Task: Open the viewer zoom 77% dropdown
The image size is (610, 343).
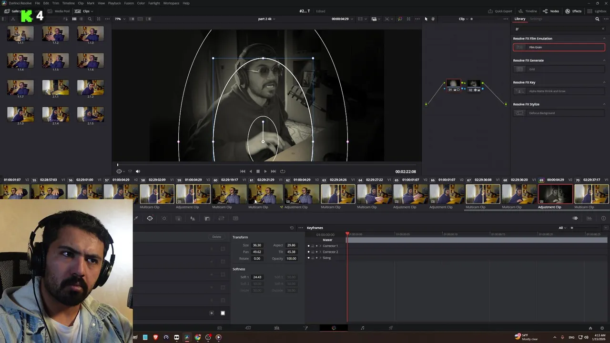Action: [x=120, y=19]
